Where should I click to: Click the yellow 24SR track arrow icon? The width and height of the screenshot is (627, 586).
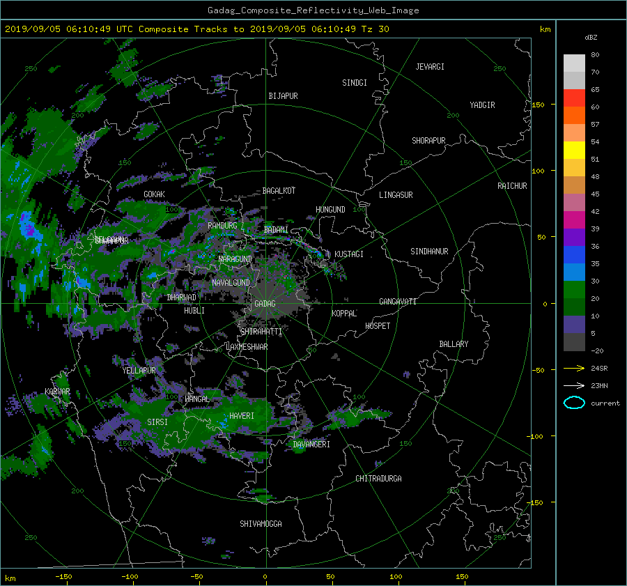coord(574,368)
